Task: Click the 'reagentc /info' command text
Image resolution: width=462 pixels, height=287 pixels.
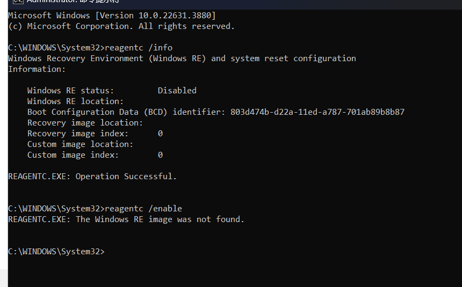Action: click(139, 48)
